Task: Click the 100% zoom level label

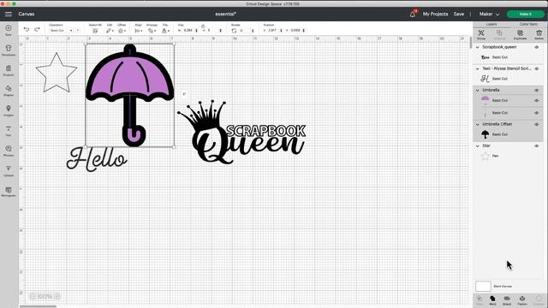Action: 45,297
